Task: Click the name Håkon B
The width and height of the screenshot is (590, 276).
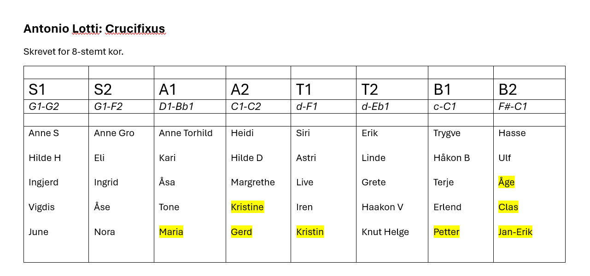Action: pos(451,158)
